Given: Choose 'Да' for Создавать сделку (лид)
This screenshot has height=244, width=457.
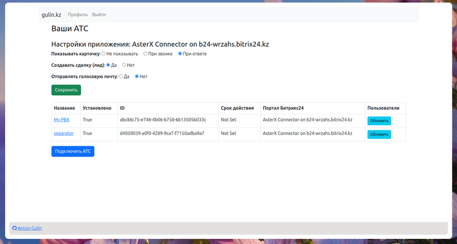Looking at the screenshot, I should (x=108, y=65).
